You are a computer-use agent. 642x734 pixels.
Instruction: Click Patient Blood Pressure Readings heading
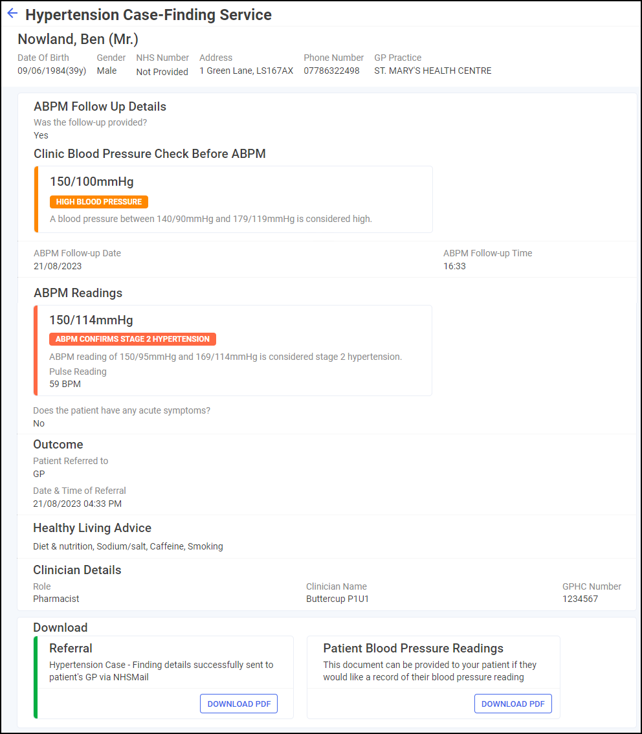pos(413,649)
